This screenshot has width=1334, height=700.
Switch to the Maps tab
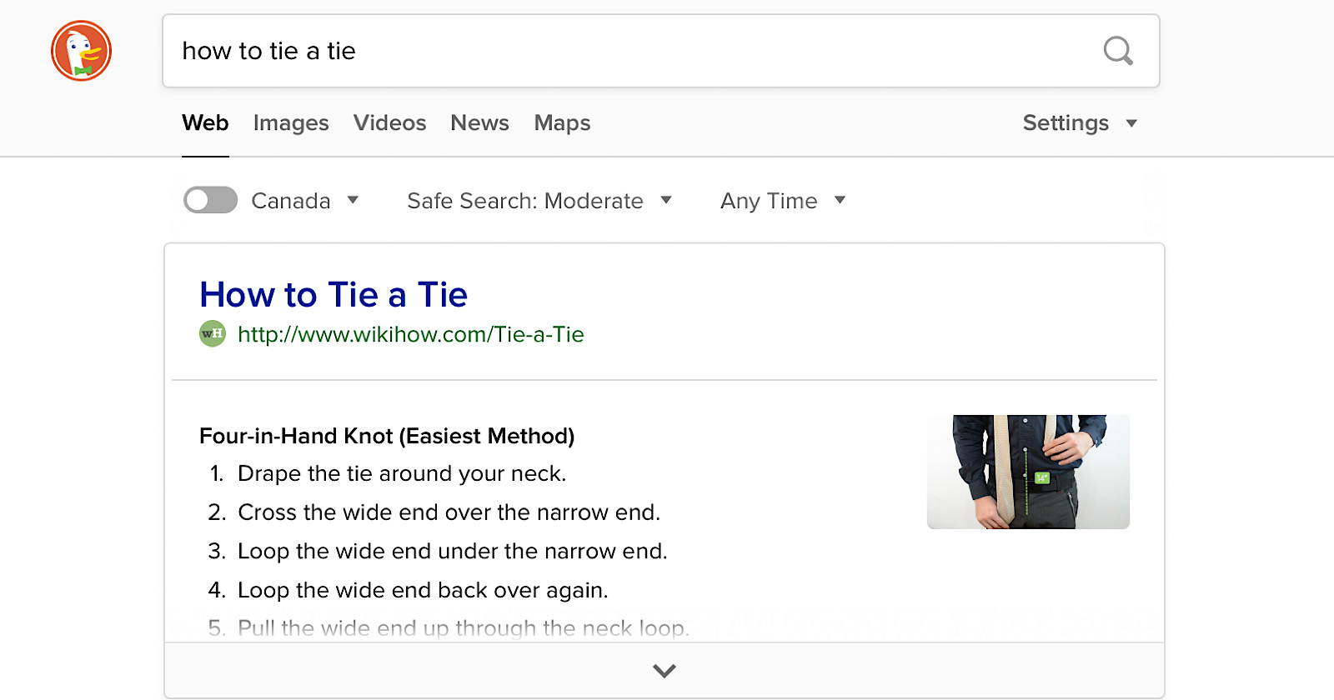(562, 122)
